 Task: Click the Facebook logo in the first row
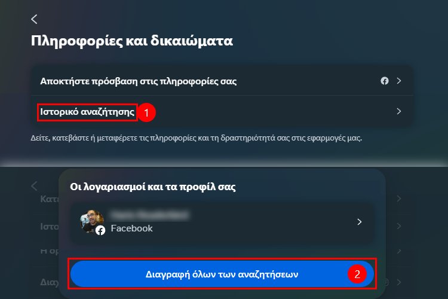(385, 81)
